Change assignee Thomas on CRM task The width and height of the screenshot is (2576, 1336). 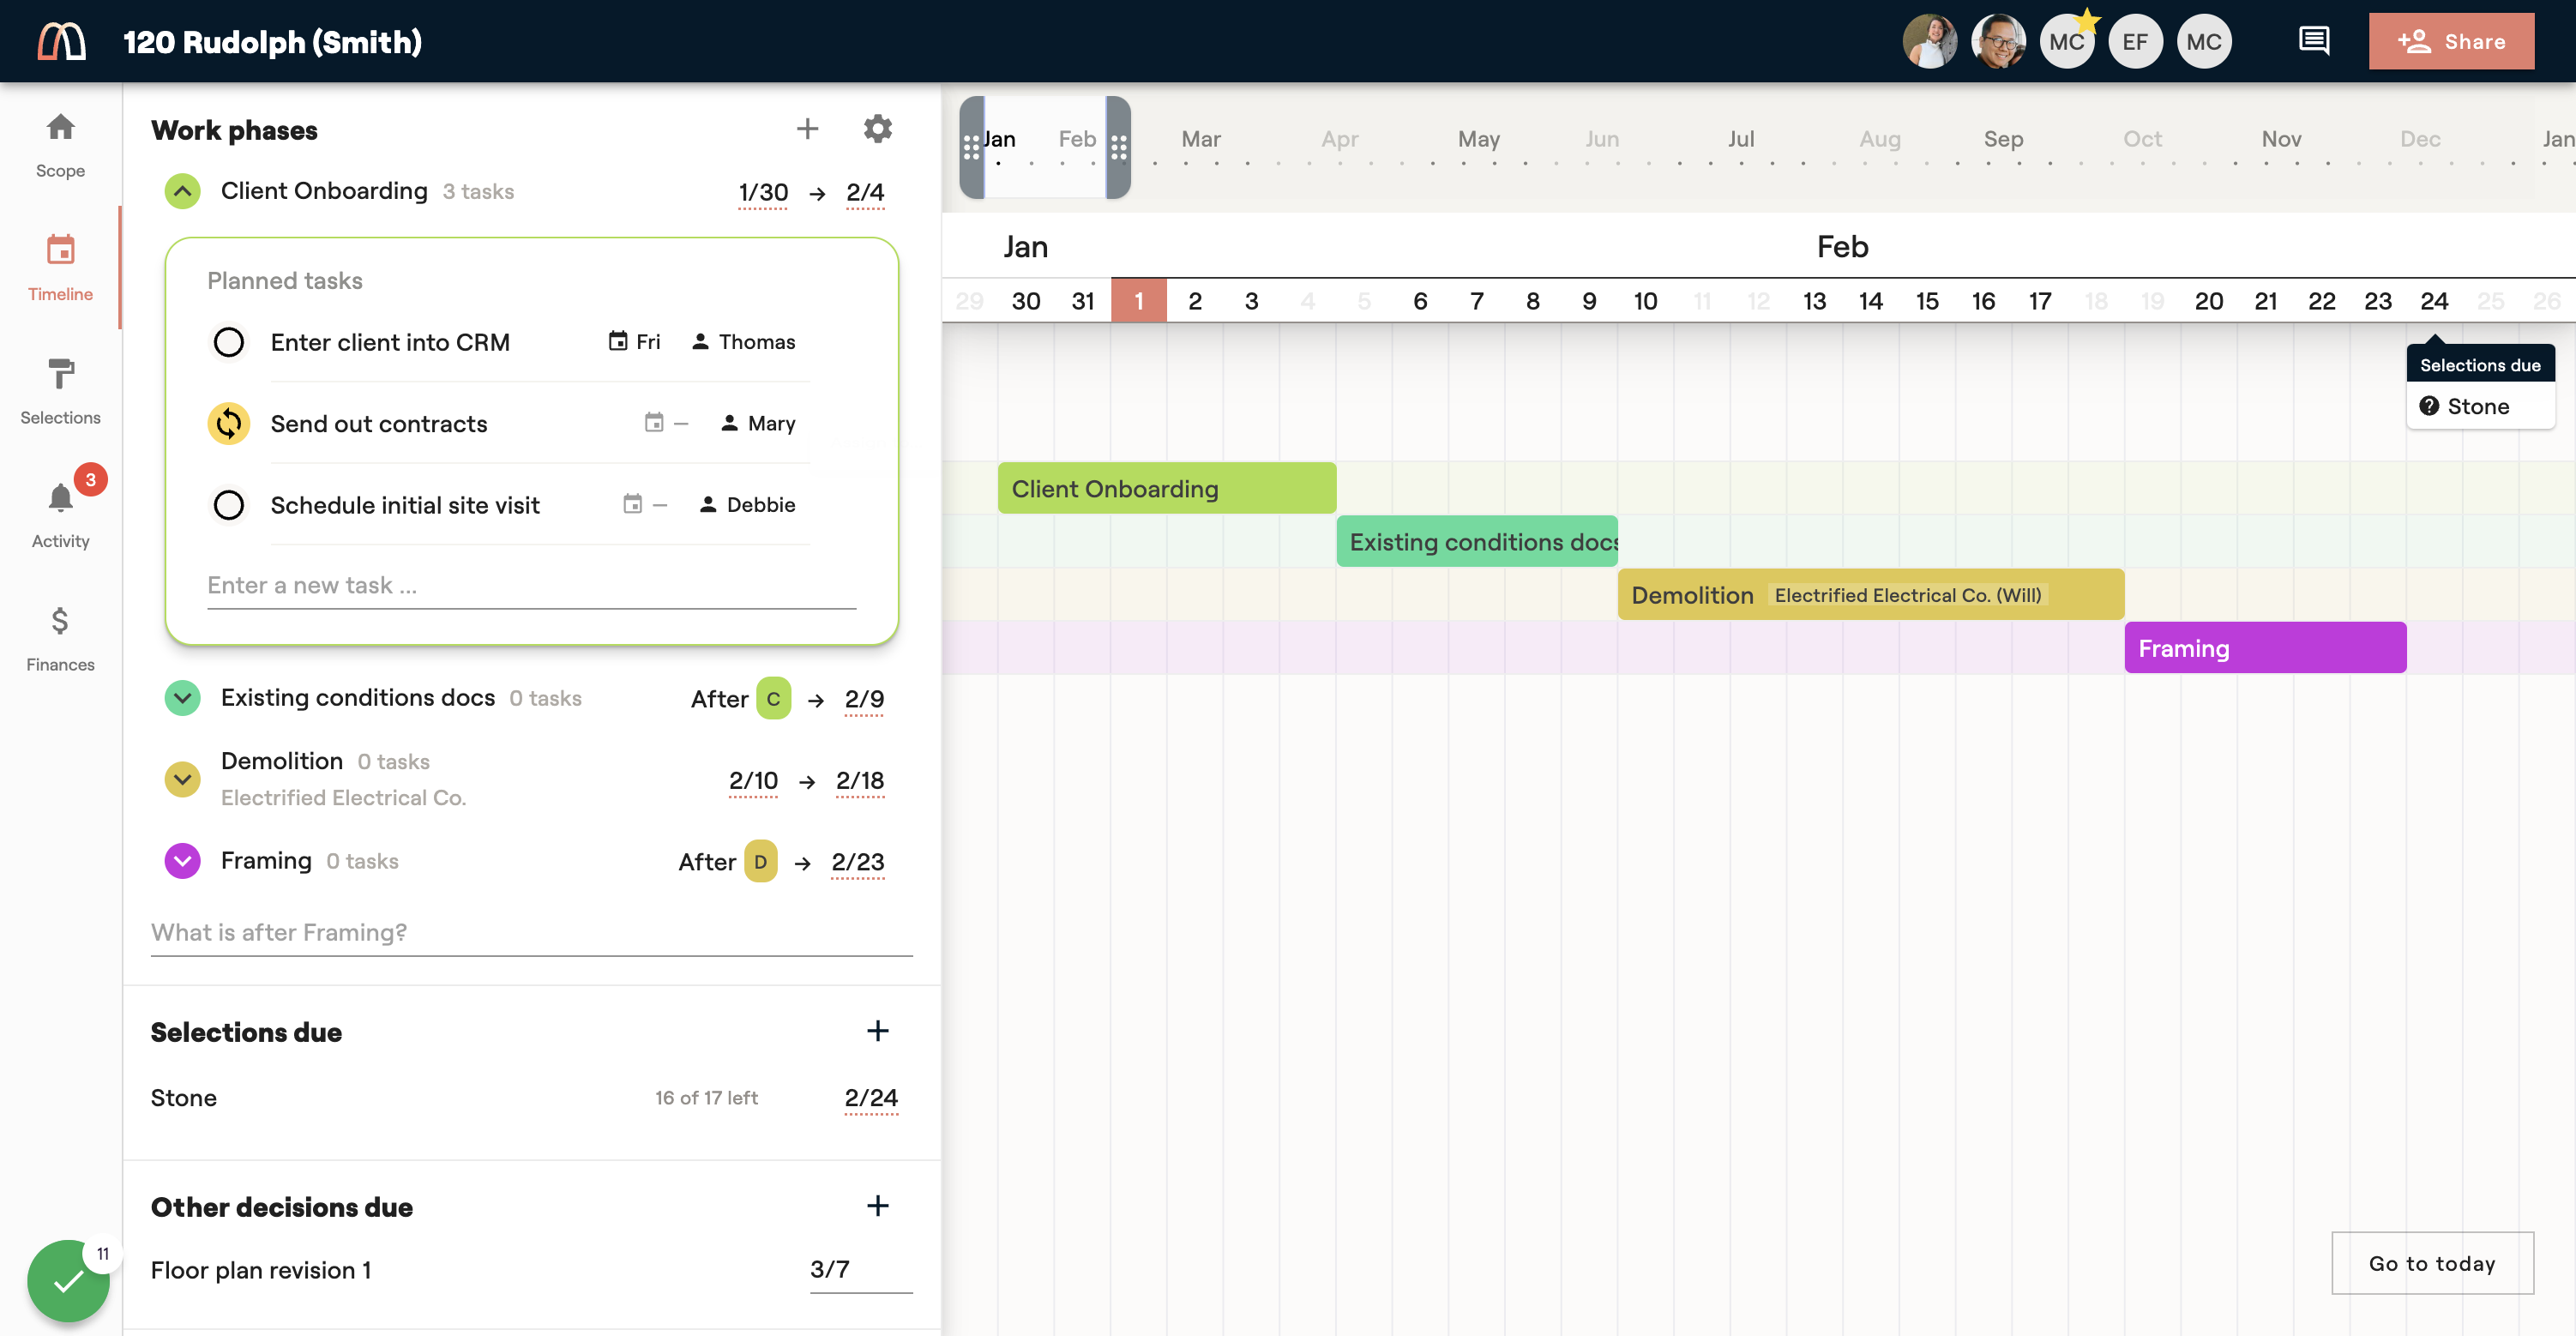pyautogui.click(x=743, y=342)
